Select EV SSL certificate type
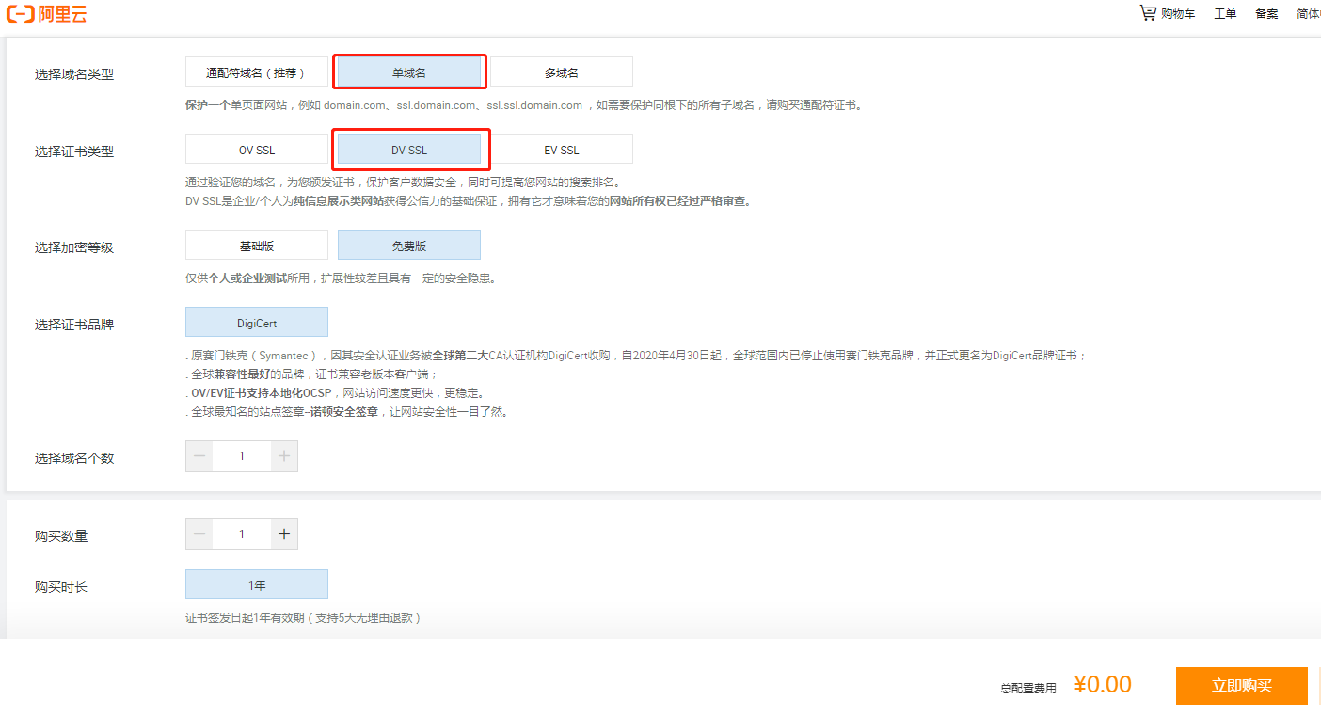The image size is (1321, 716). [562, 149]
